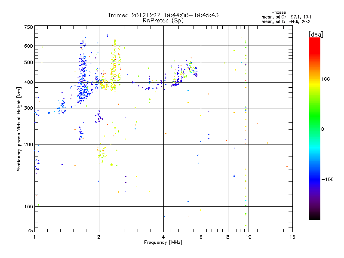Click the Stationary phase Virtual Height axis label
The width and height of the screenshot is (344, 258).
[x=19, y=129]
